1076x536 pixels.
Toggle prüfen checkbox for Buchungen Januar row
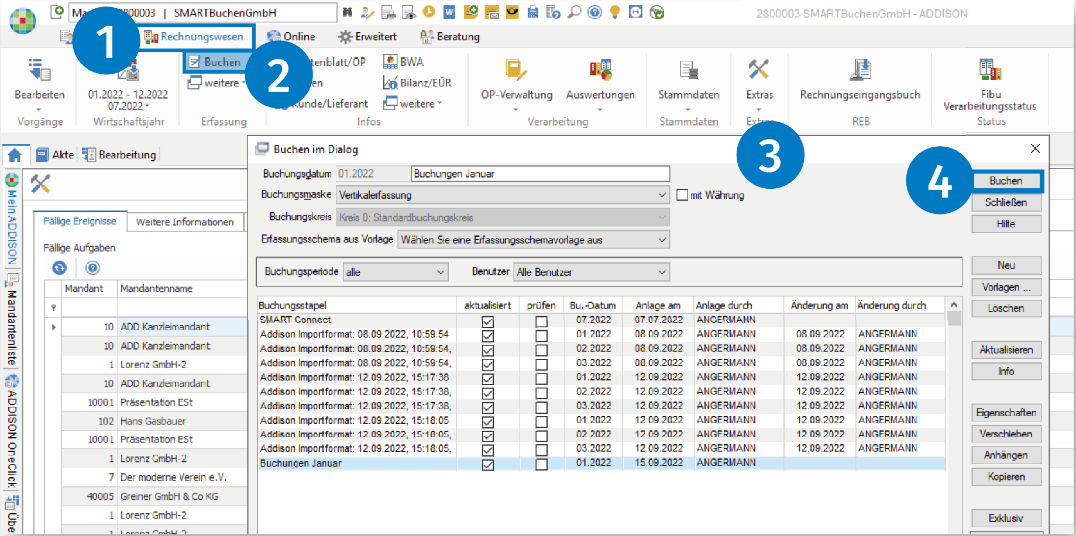[x=541, y=464]
